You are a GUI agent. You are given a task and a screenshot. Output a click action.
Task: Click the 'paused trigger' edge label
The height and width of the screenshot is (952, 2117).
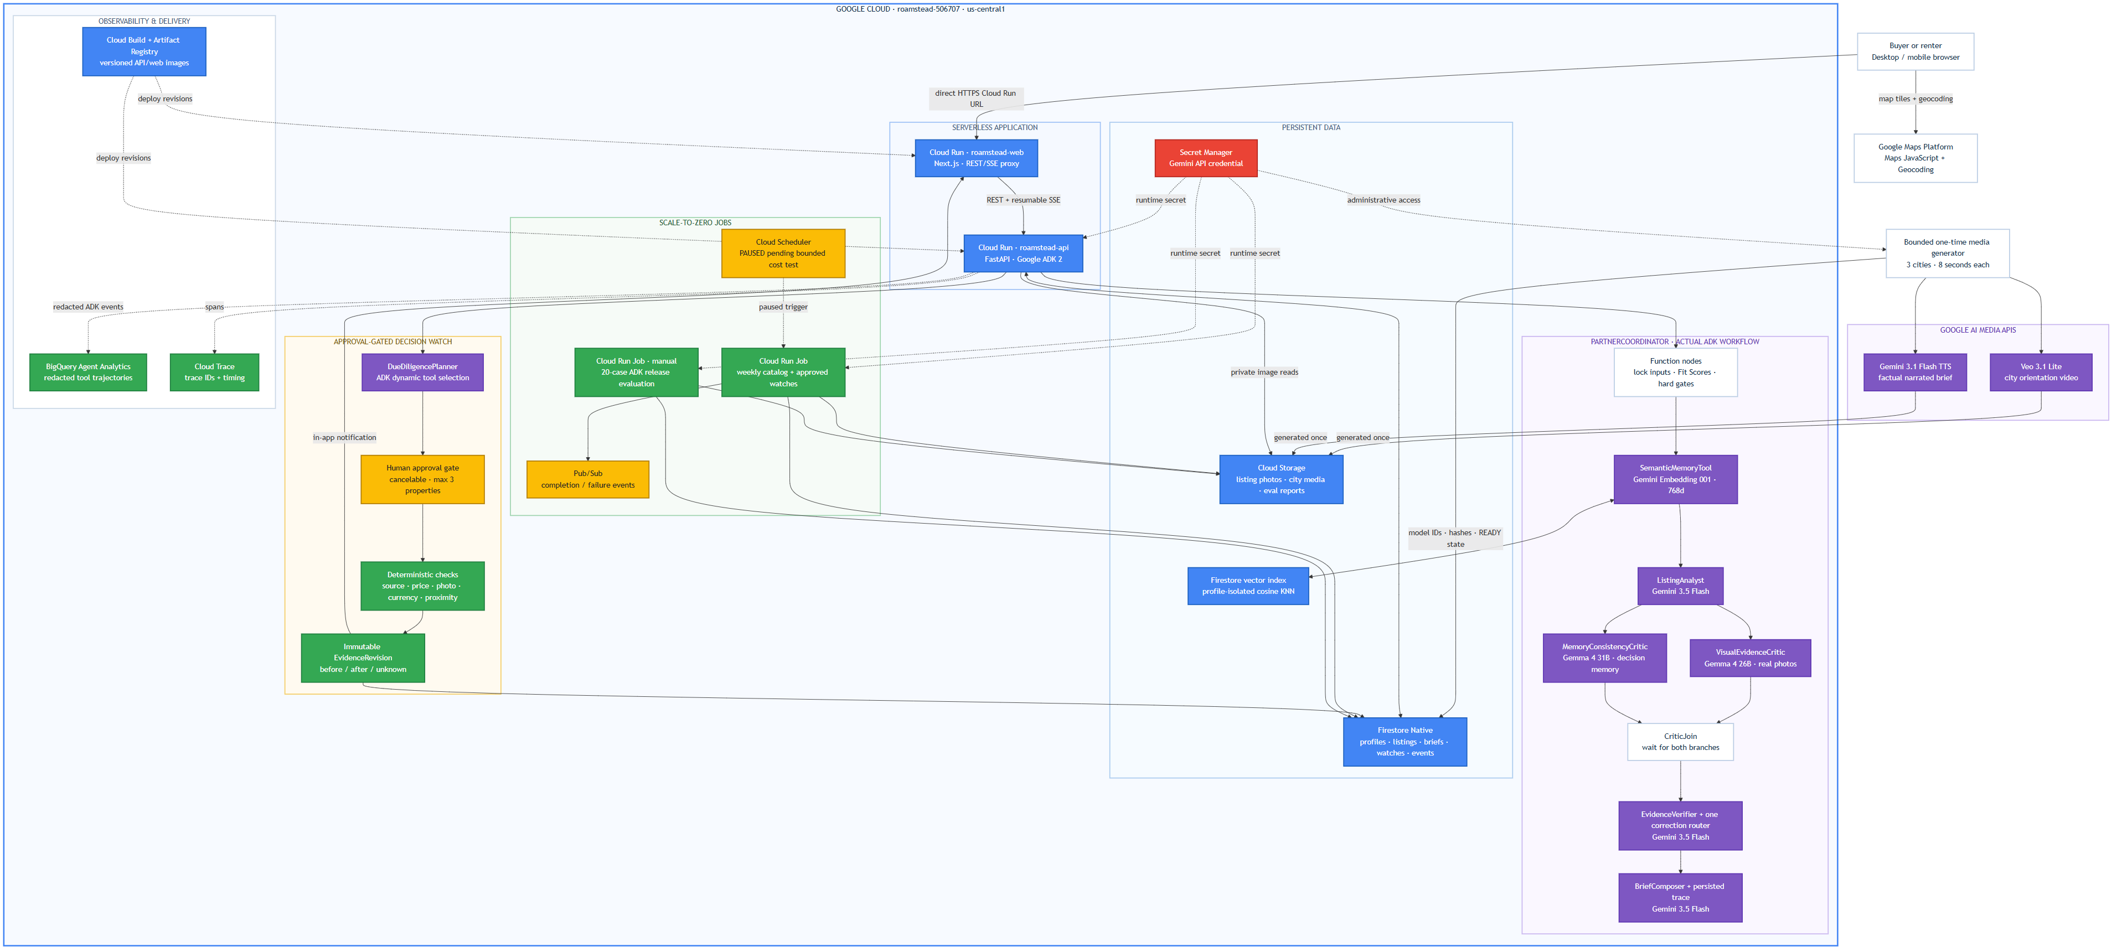[783, 307]
